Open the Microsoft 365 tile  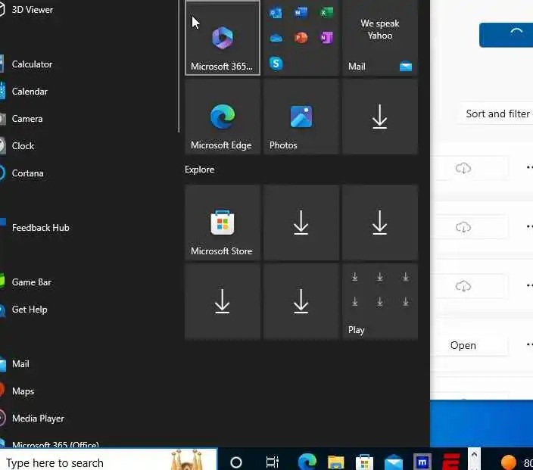(x=223, y=37)
